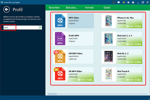150x100 pixels.
Task: Go back using the Profil arrow
Action: click(6, 9)
